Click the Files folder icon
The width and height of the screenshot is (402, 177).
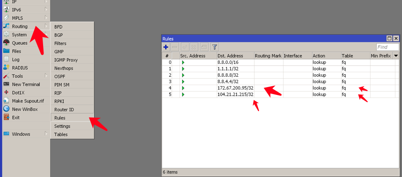coord(7,51)
